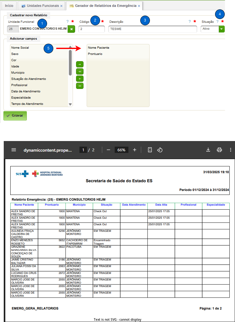Click the Gravar button
The height and width of the screenshot is (322, 235).
15,115
